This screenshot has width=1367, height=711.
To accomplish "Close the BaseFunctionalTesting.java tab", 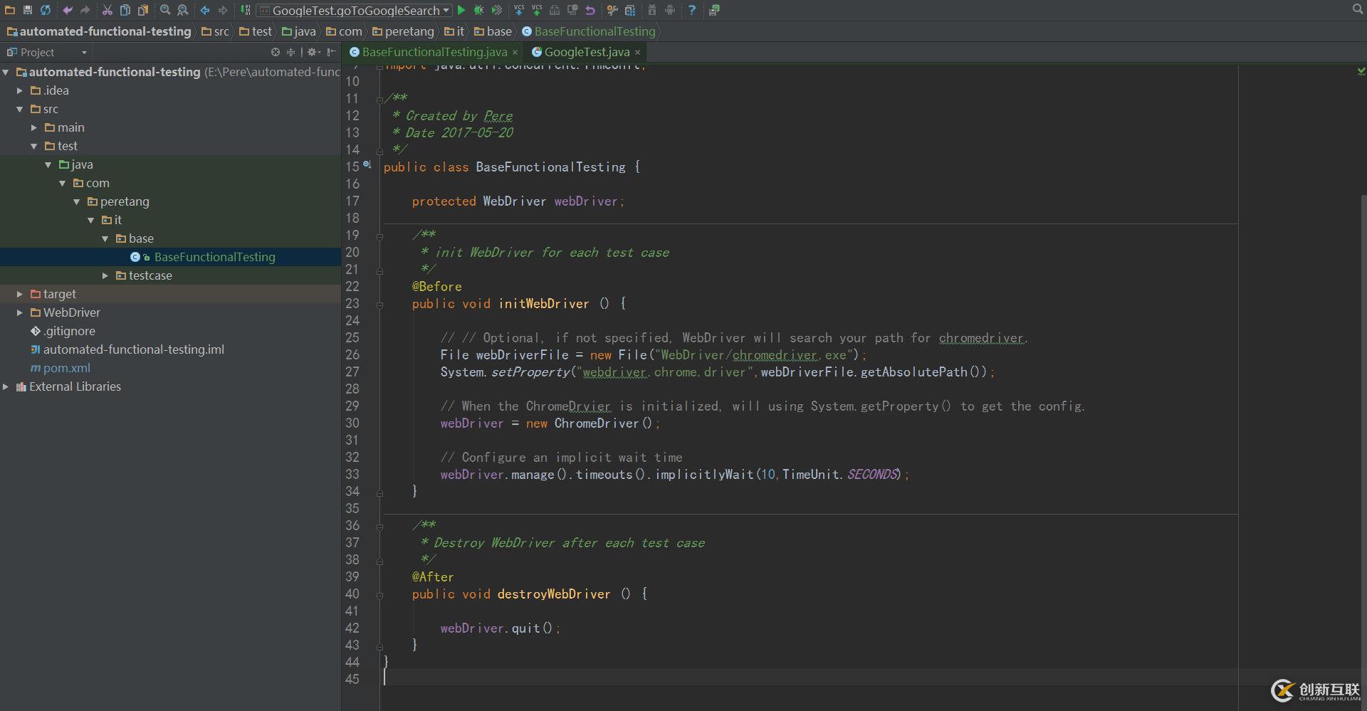I will coord(515,52).
